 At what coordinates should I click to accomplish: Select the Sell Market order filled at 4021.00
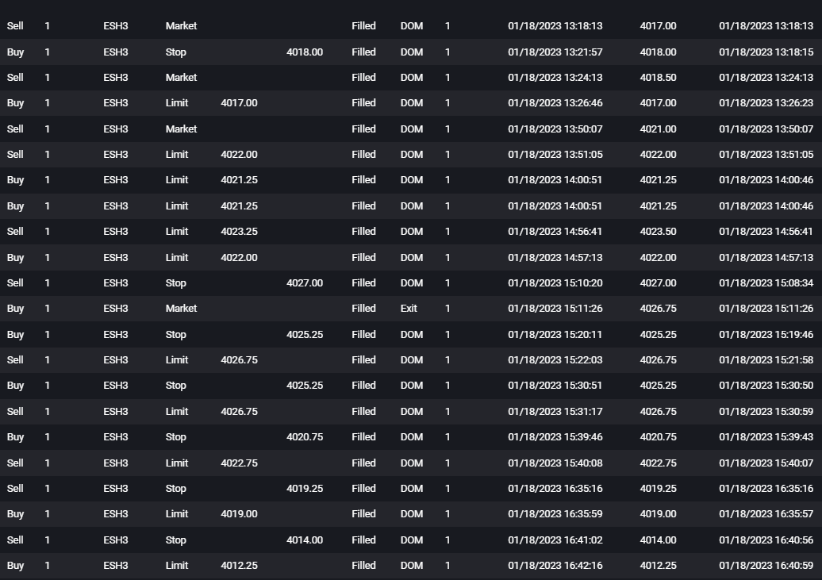(x=411, y=129)
